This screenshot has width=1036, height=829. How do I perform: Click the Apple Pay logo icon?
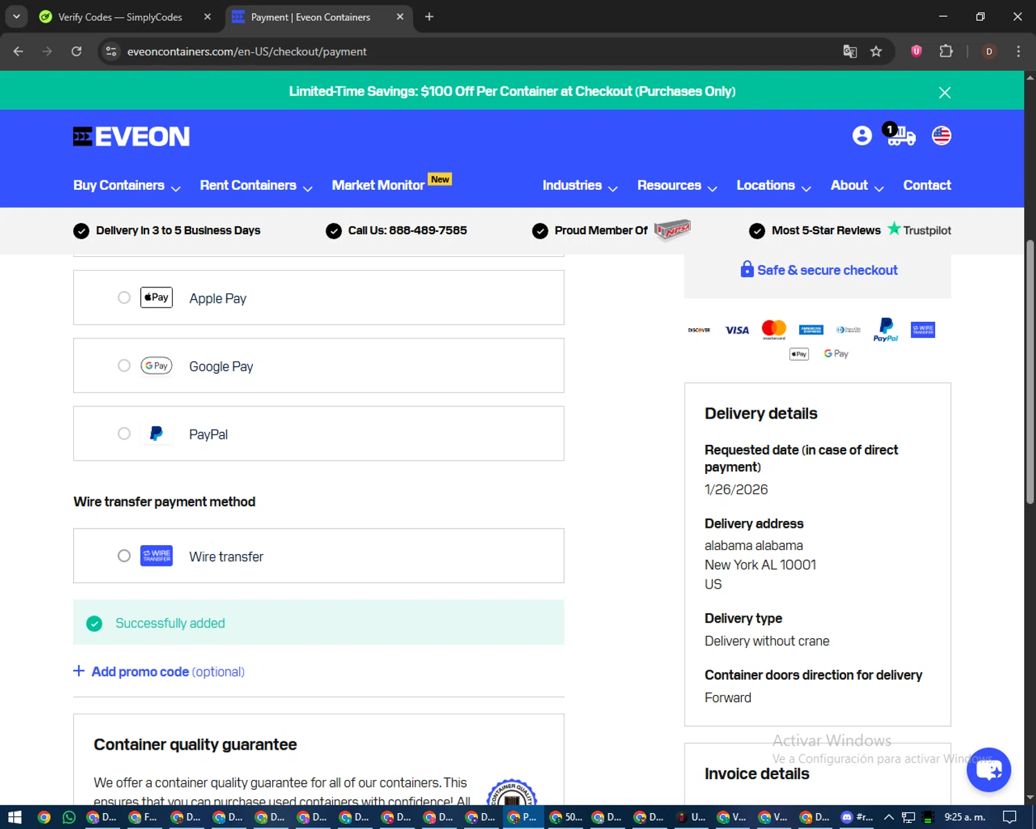(x=157, y=298)
